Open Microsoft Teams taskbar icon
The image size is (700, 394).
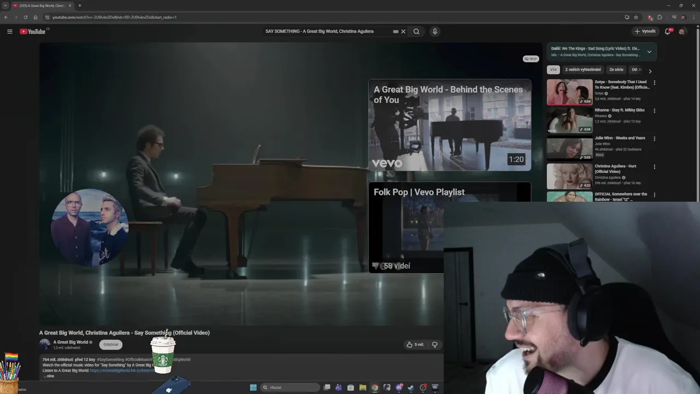pyautogui.click(x=339, y=387)
